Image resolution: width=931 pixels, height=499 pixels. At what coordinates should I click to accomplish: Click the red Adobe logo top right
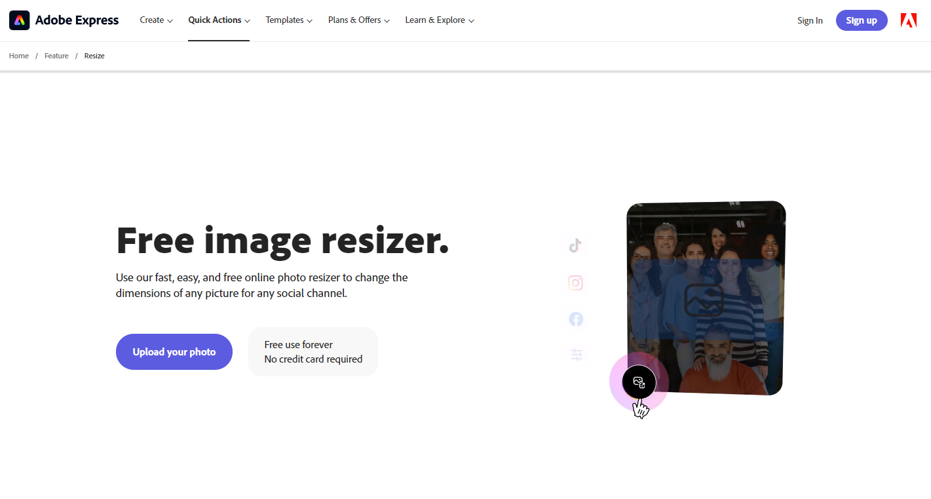tap(909, 20)
